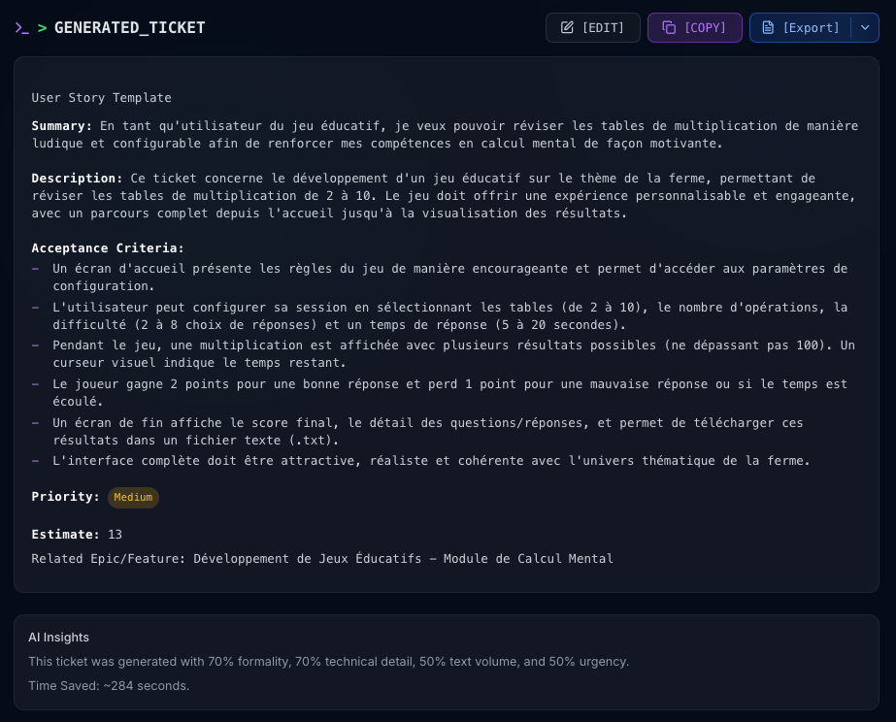Click the Estimate value 13
The image size is (896, 722).
[115, 535]
